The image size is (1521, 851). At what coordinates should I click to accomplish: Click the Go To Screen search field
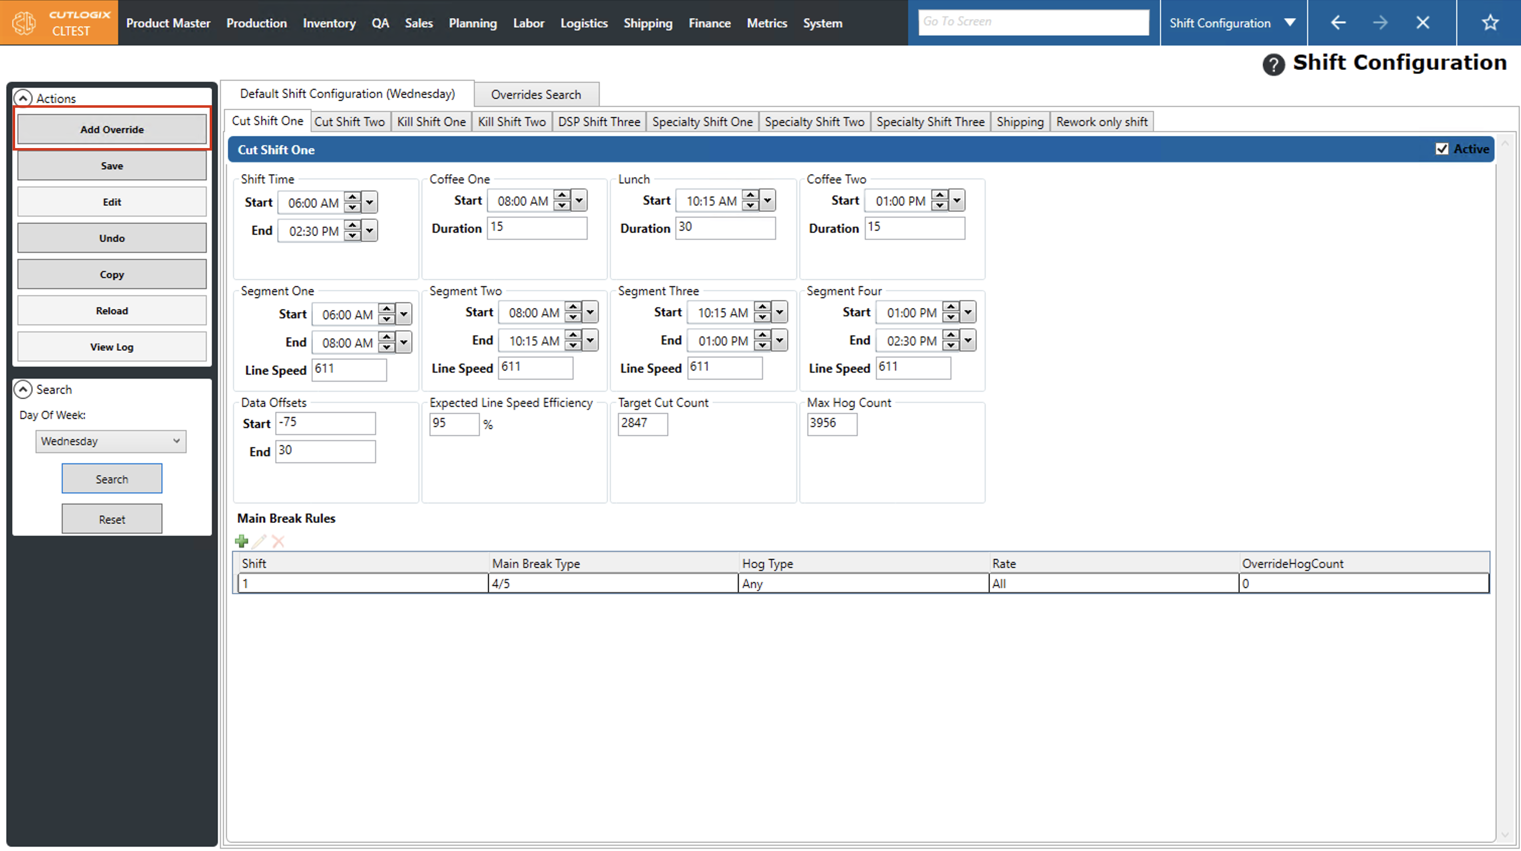[x=1033, y=22]
